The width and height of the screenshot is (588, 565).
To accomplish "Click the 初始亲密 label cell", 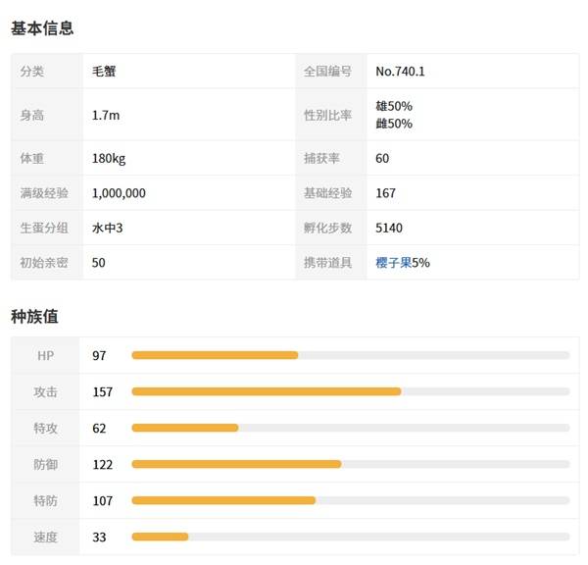I will [45, 263].
